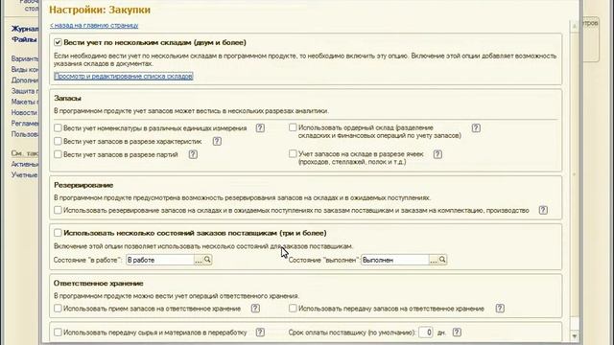Open help for units of measurement option

click(x=260, y=127)
